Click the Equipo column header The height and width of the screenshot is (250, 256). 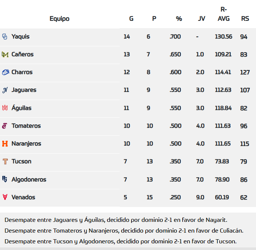click(59, 19)
